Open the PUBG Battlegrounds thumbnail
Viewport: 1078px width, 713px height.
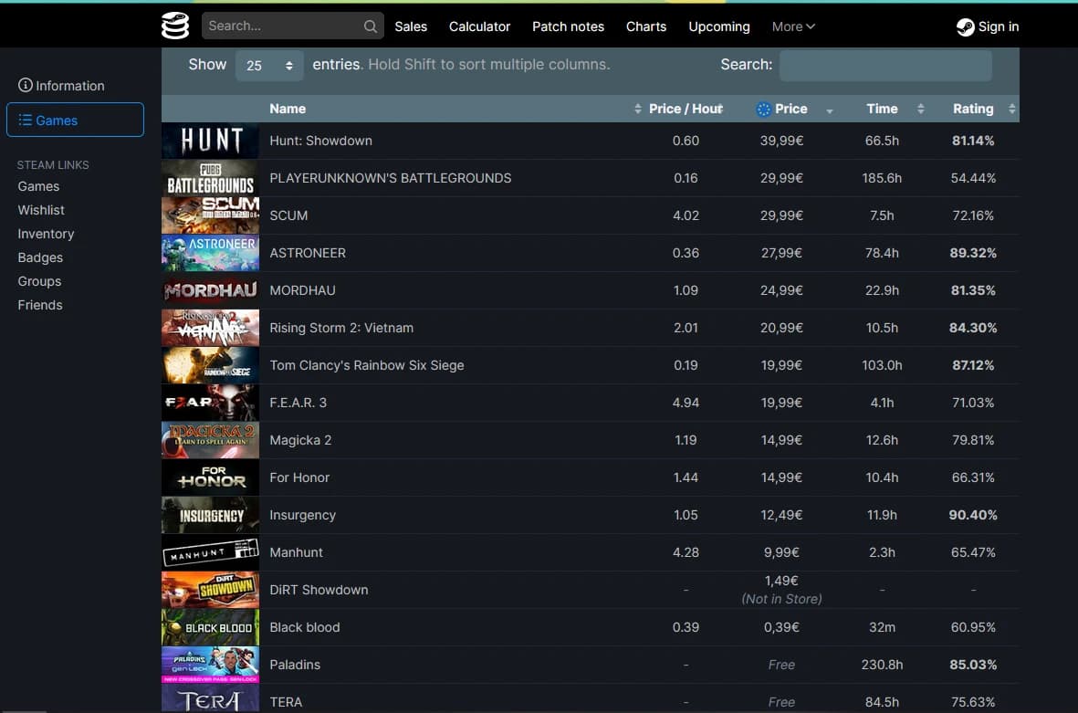click(210, 178)
